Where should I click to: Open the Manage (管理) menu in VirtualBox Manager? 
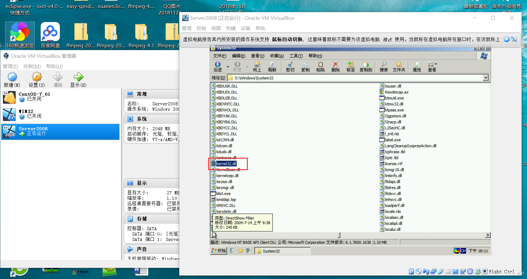pos(11,66)
